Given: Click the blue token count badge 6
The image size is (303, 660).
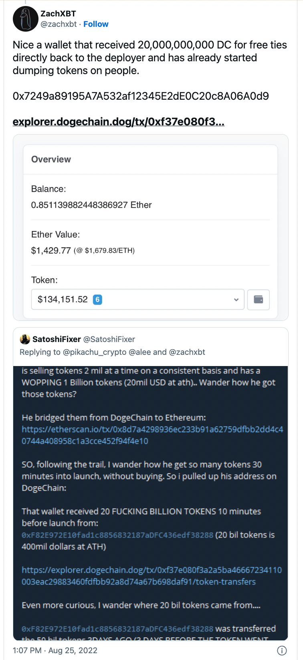Looking at the screenshot, I should 97,299.
